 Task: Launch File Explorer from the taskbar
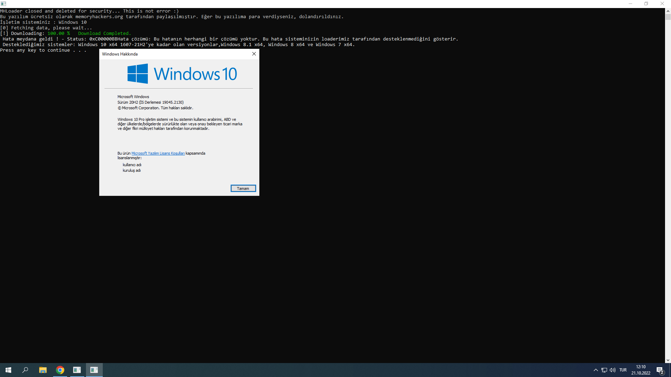tap(43, 370)
